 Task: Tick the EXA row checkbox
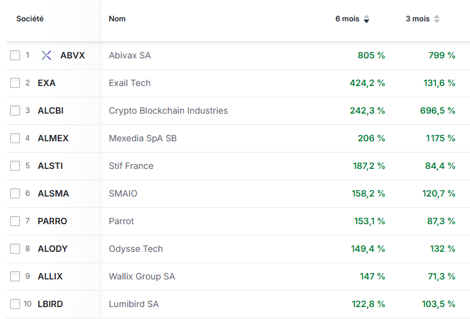pyautogui.click(x=15, y=84)
